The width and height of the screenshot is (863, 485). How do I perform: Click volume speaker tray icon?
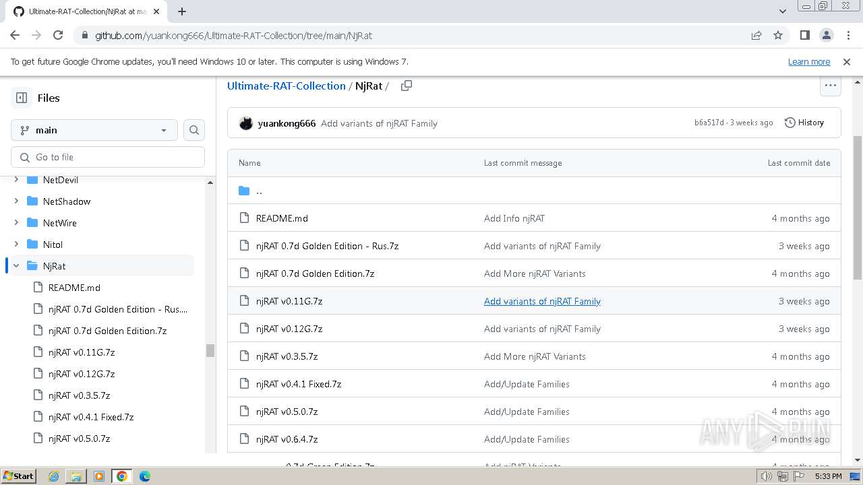tap(767, 476)
